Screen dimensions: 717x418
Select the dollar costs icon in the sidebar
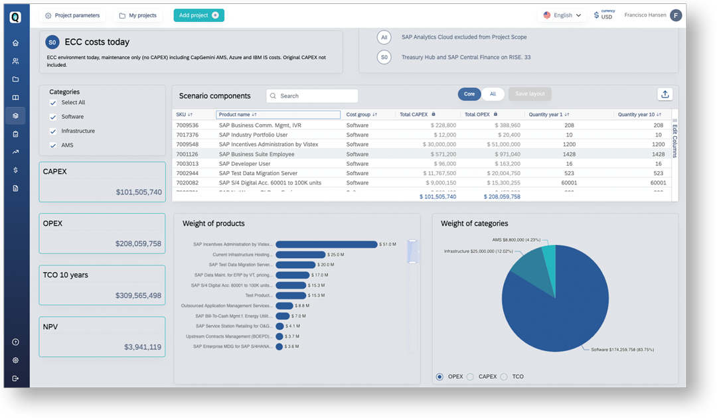point(15,171)
